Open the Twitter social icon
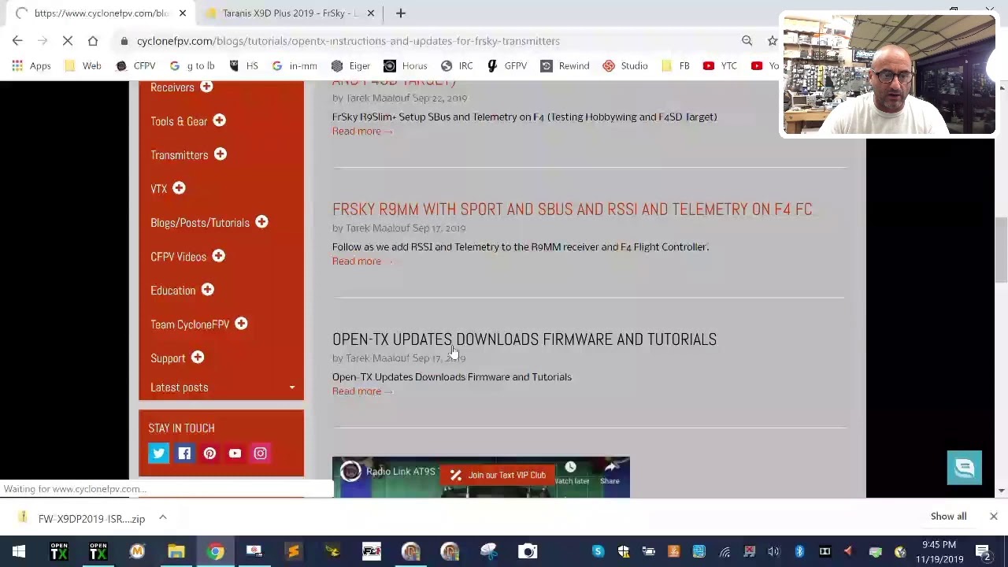The height and width of the screenshot is (567, 1008). point(158,453)
